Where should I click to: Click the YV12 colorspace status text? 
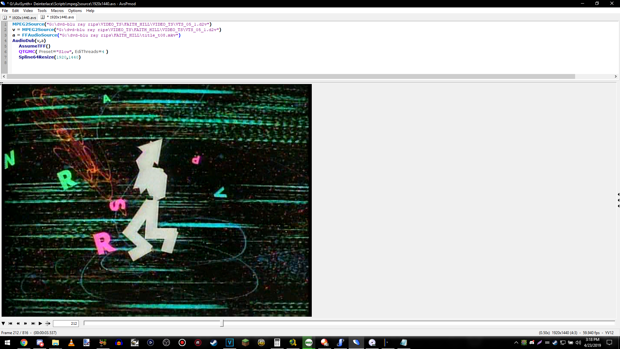609,333
